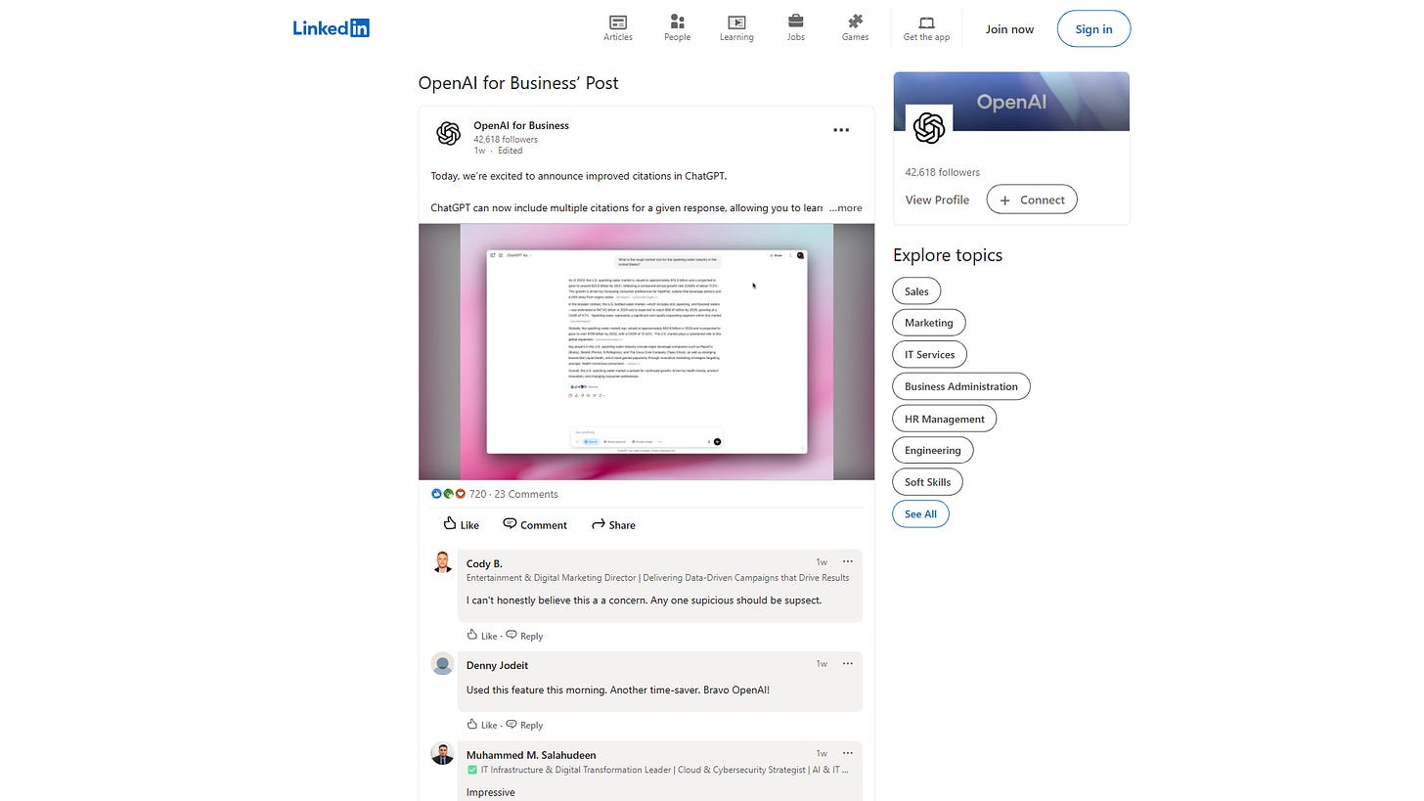1424x801 pixels.
Task: Open the Articles section
Action: coord(618,28)
